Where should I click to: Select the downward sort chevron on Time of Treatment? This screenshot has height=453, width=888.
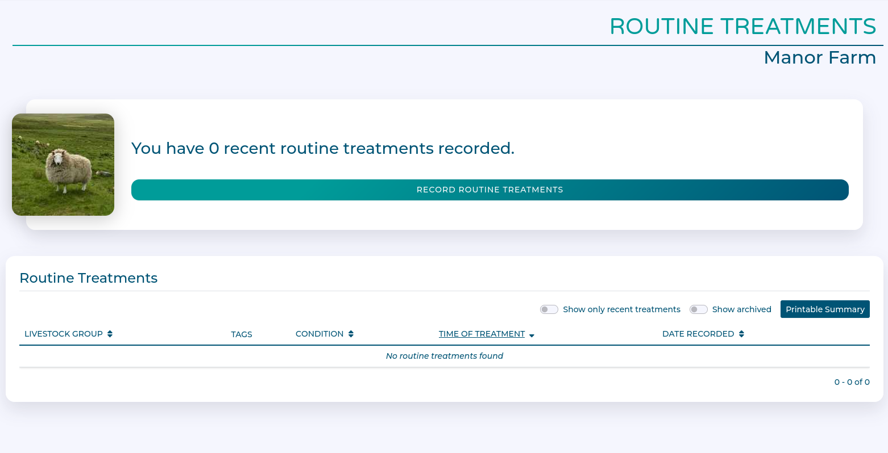click(x=532, y=335)
